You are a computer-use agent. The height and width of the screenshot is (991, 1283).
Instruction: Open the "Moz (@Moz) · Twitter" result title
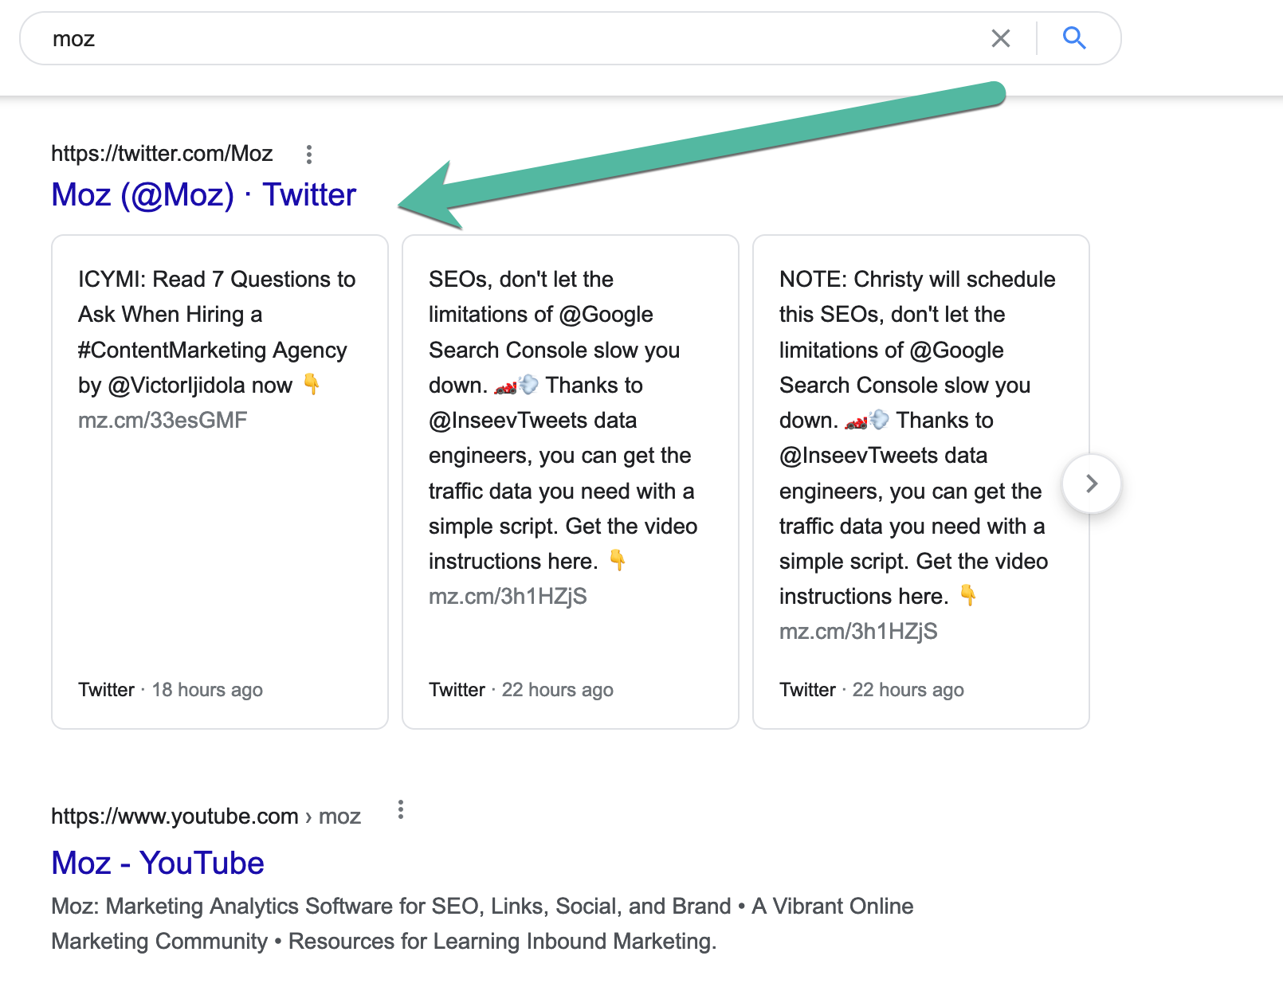click(x=203, y=194)
